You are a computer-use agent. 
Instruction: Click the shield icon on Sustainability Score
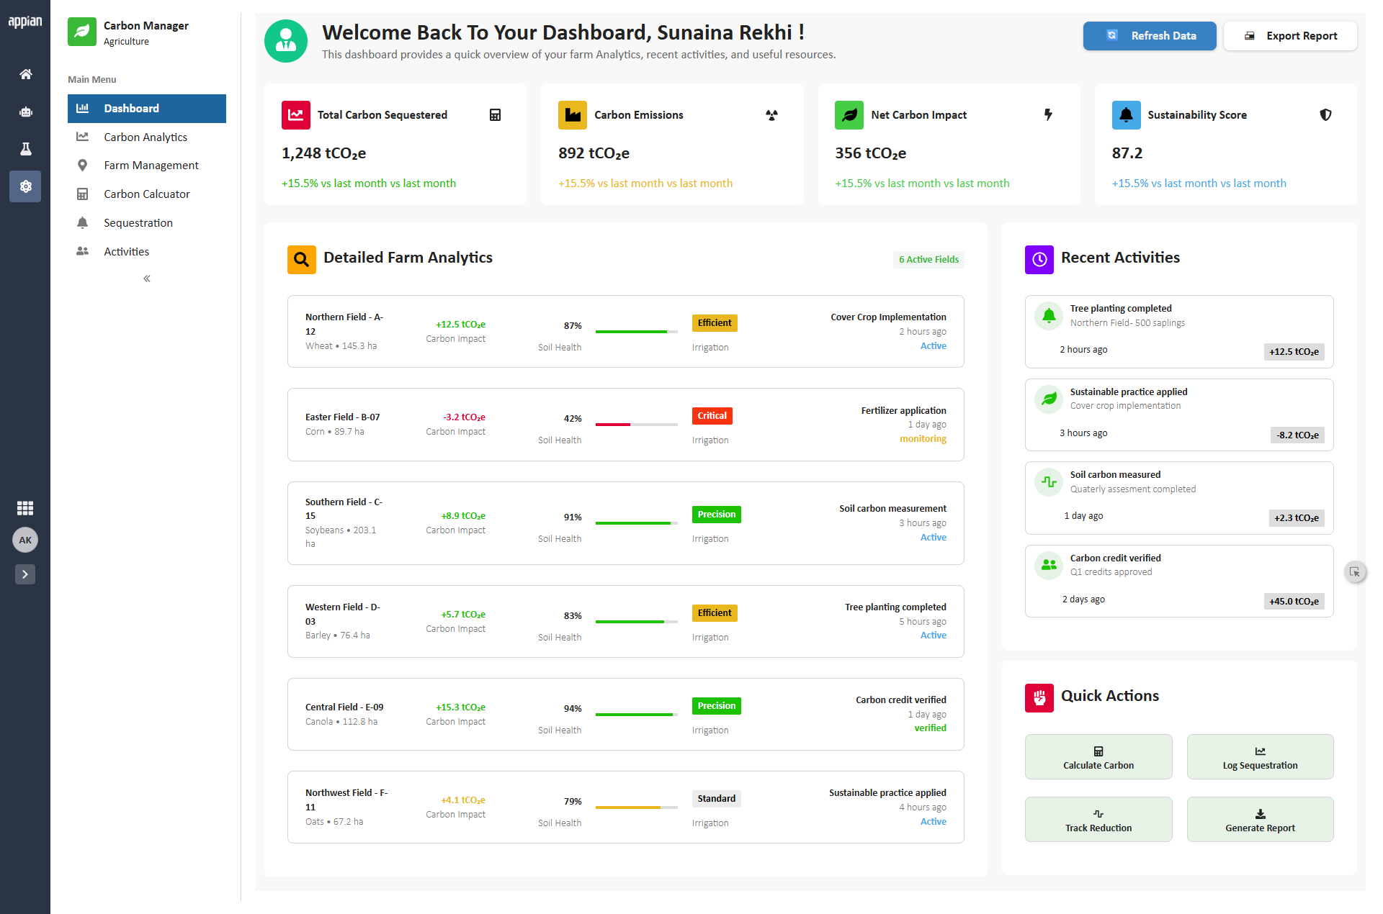click(x=1325, y=115)
